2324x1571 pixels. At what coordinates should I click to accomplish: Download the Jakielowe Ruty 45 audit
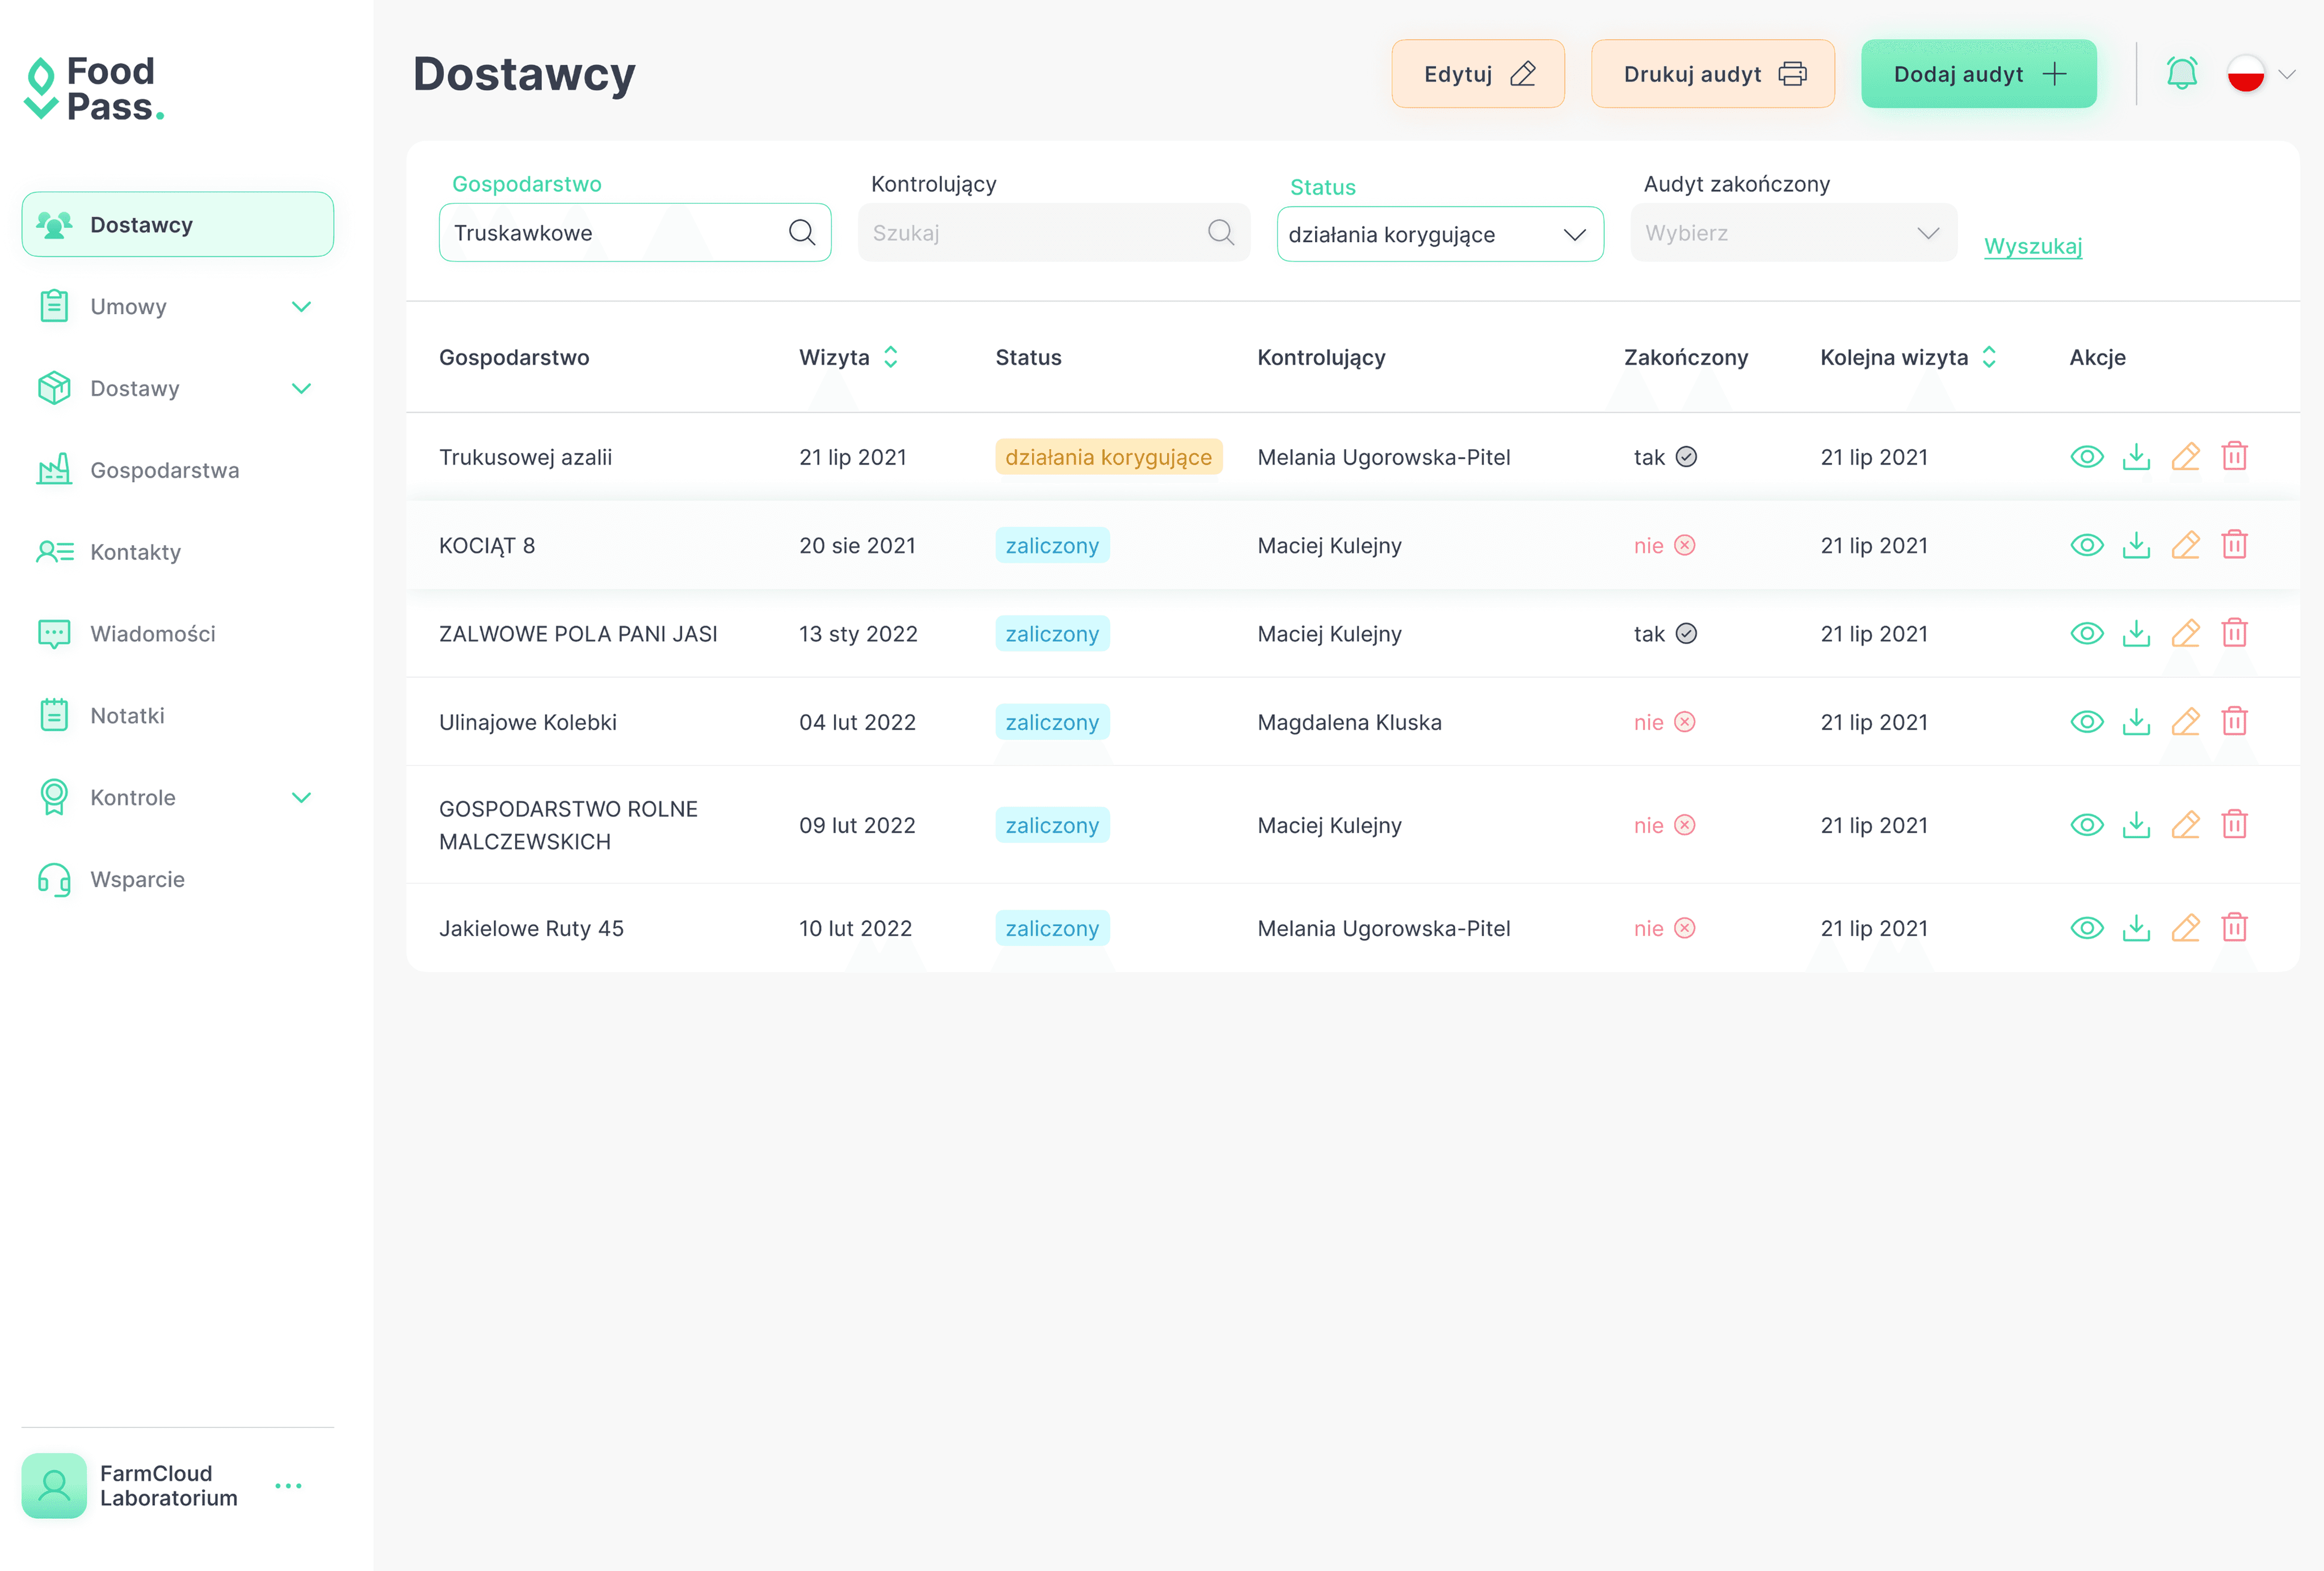pyautogui.click(x=2136, y=928)
